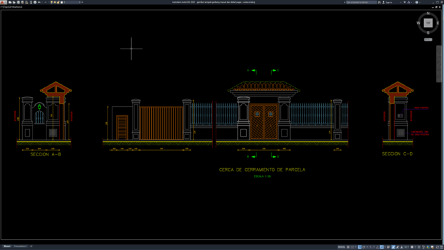Click the white layer color swatch

62,2
